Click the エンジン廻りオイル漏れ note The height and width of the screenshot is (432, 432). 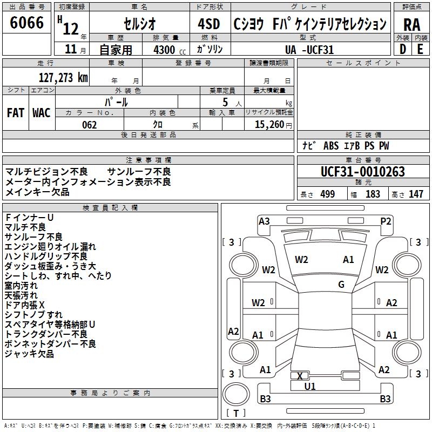[50, 247]
